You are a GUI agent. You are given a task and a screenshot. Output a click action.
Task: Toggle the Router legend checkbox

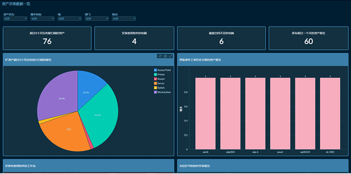click(x=155, y=79)
